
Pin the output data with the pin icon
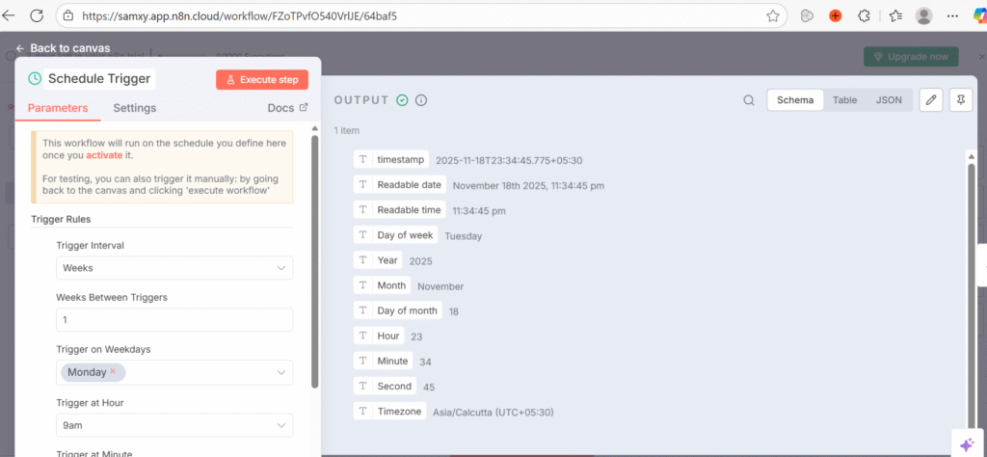[x=959, y=100]
